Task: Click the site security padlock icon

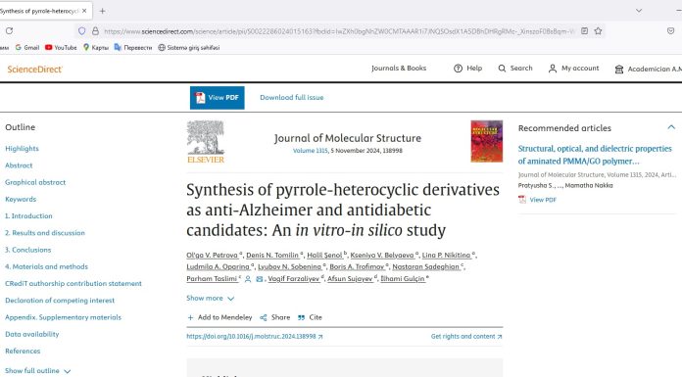Action: point(95,31)
